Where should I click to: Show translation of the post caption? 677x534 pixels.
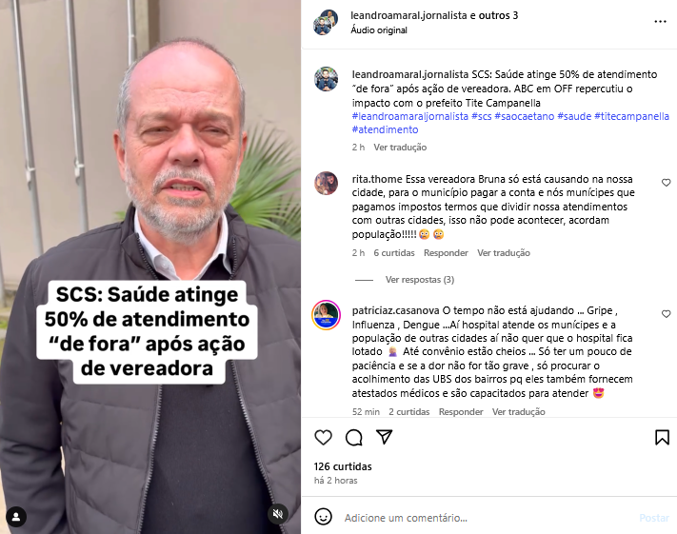pos(400,148)
